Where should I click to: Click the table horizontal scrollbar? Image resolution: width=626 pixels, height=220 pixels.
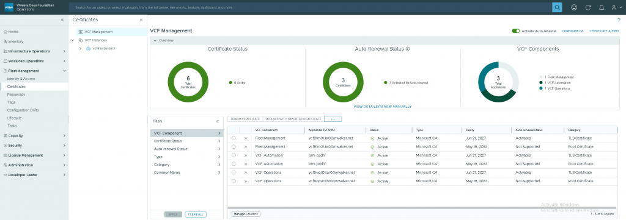[422, 207]
